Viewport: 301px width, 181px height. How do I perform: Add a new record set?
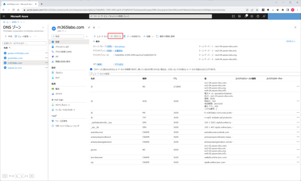[x=101, y=36]
